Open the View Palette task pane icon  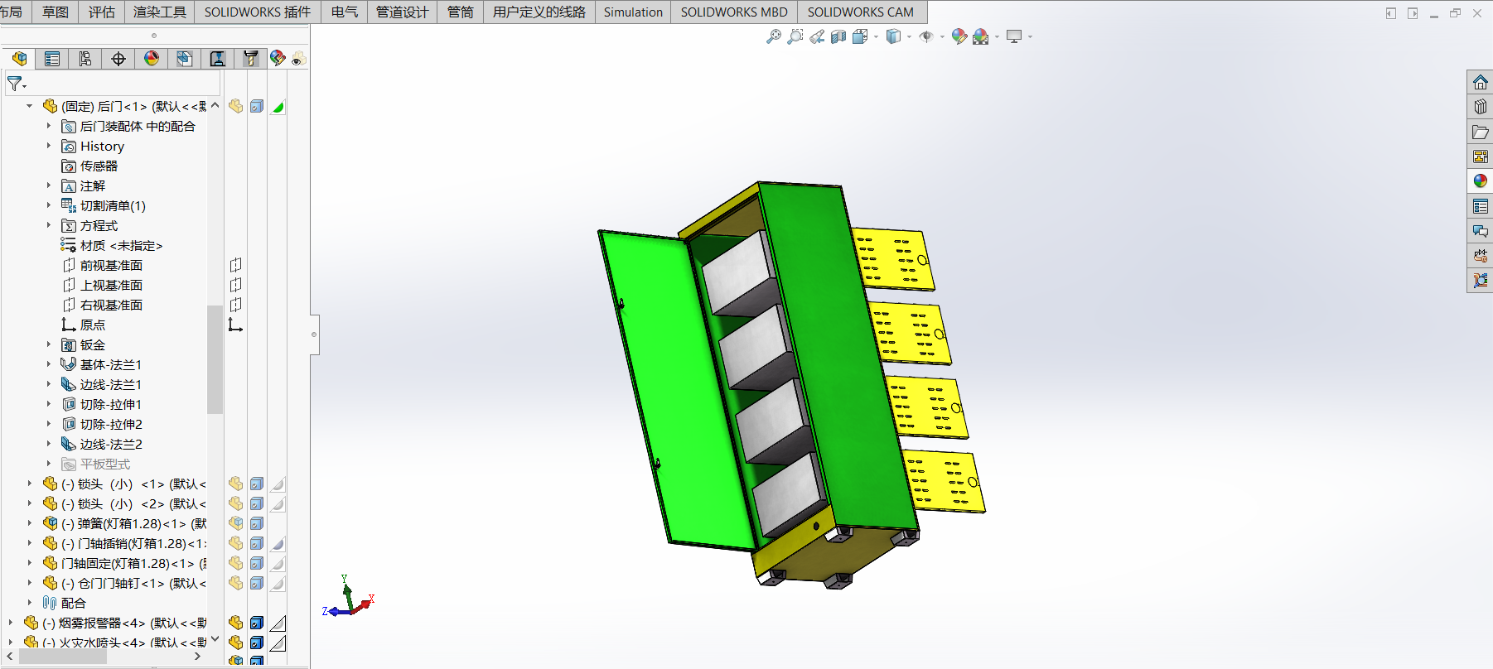click(1481, 156)
